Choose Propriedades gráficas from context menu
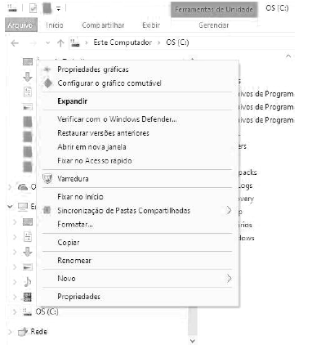Image resolution: width=312 pixels, height=349 pixels. point(138,69)
